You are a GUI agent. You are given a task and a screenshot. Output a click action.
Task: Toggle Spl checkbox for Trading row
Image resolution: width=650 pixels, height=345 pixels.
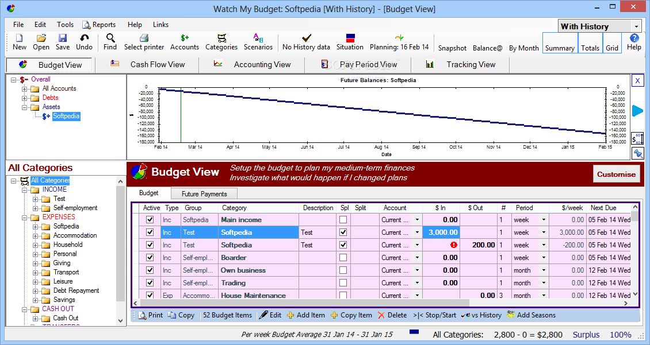(x=343, y=283)
